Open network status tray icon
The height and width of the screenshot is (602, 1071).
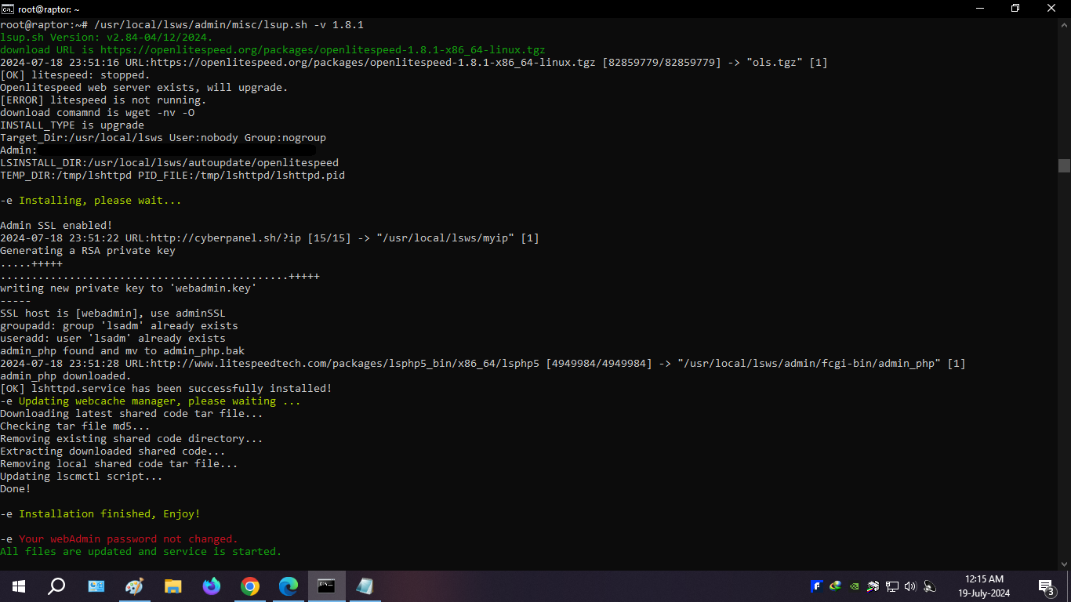click(891, 586)
